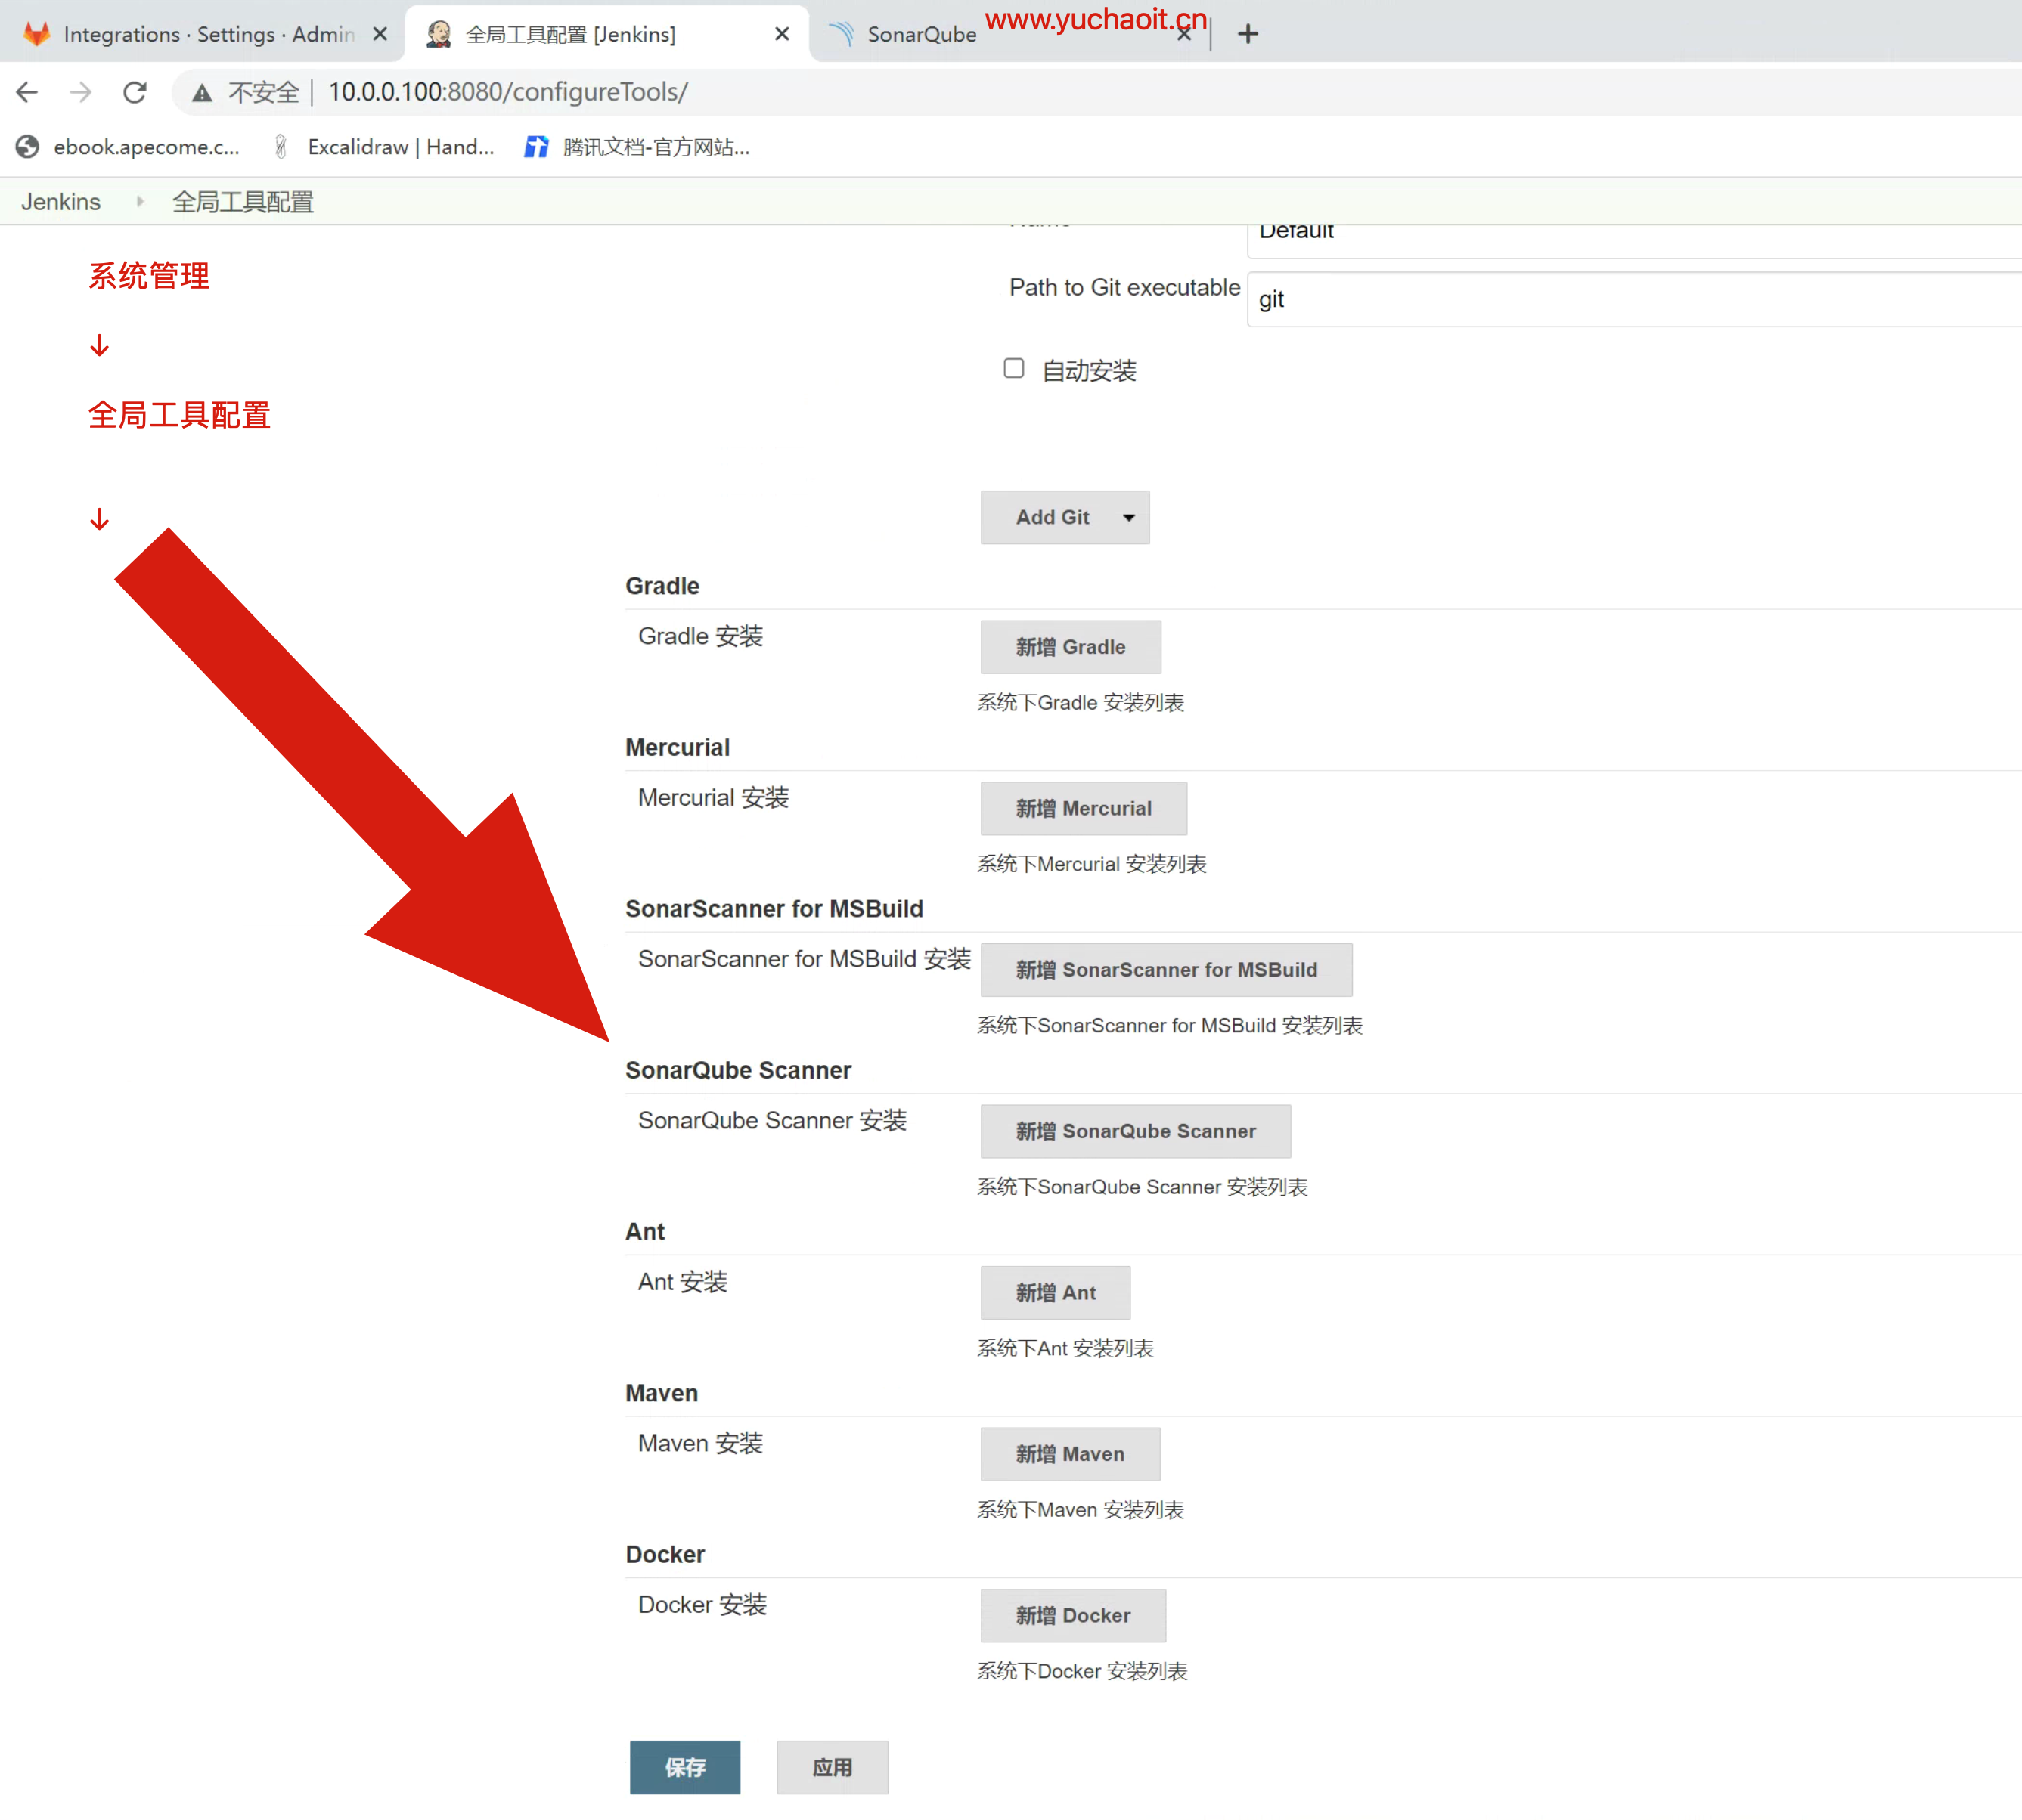Expand the Jenkins breadcrumb chevron
Screen dimensions: 2022x1820
[x=140, y=202]
